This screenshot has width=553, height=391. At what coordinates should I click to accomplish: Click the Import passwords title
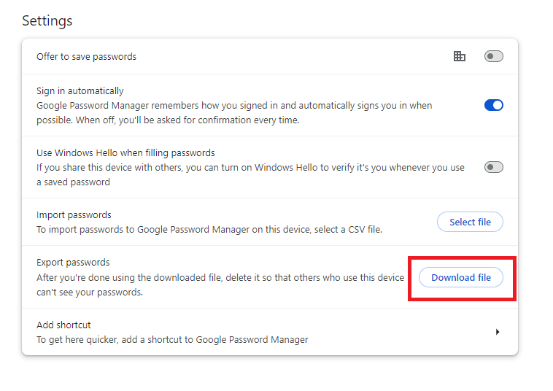(74, 215)
